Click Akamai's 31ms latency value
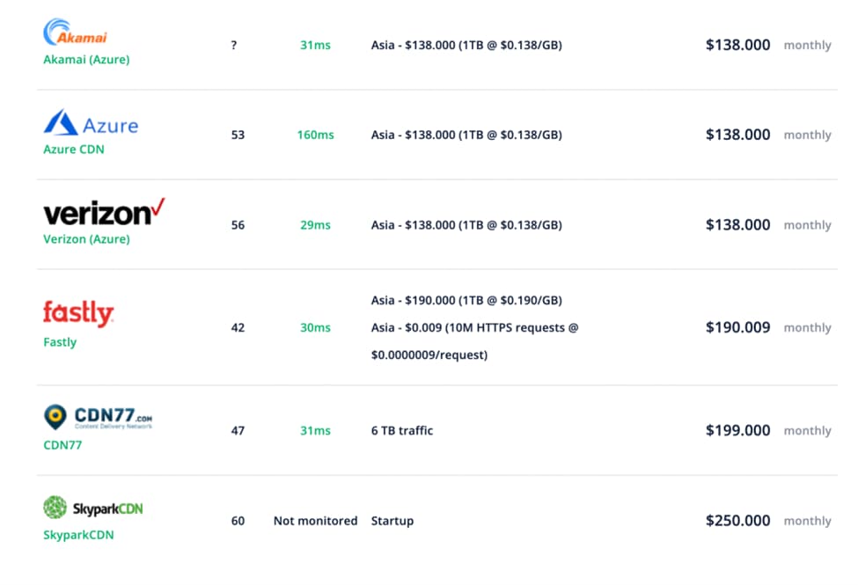858x585 pixels. coord(315,45)
